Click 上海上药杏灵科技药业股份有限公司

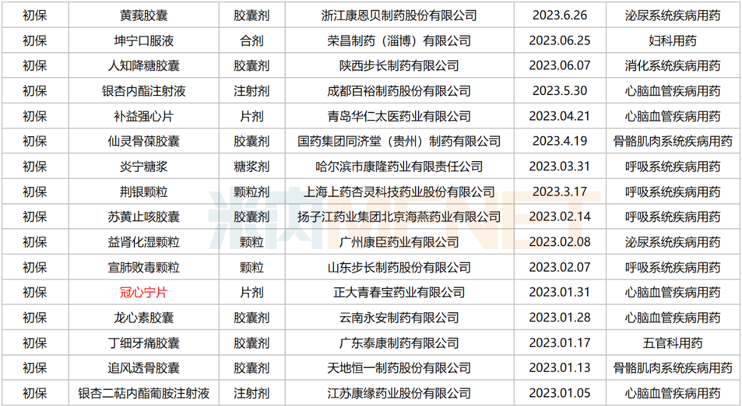(399, 192)
